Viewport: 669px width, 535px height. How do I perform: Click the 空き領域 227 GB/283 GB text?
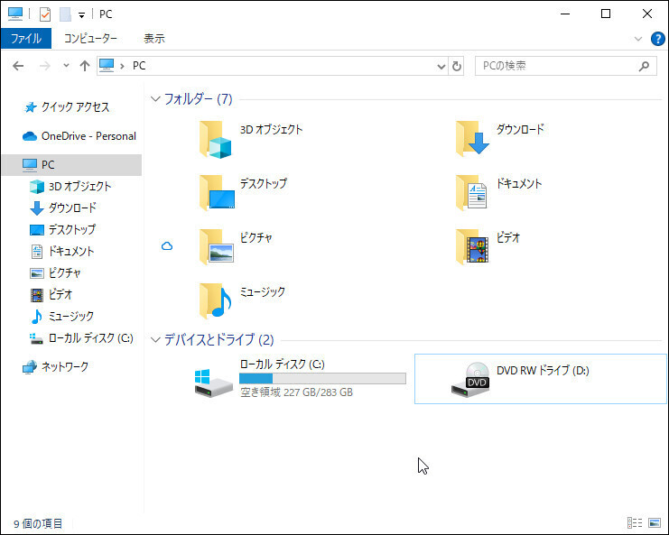click(296, 392)
